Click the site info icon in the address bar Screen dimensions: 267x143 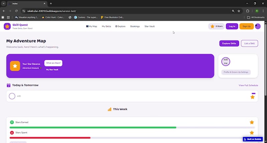(x=24, y=11)
